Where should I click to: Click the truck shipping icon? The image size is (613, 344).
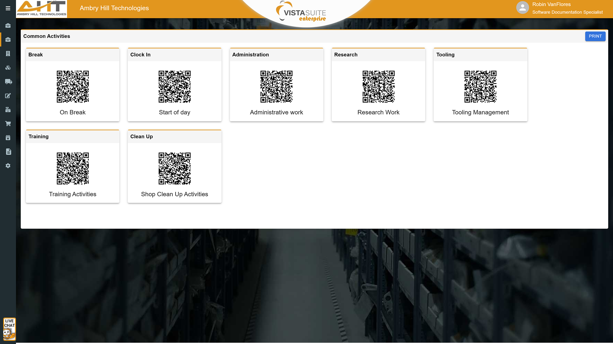click(8, 82)
